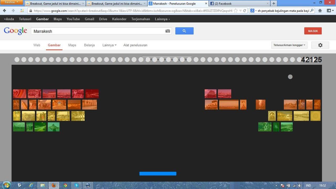Click the Firefox address bar URL
Screen dimensions: 336x189
pyautogui.click(x=133, y=11)
